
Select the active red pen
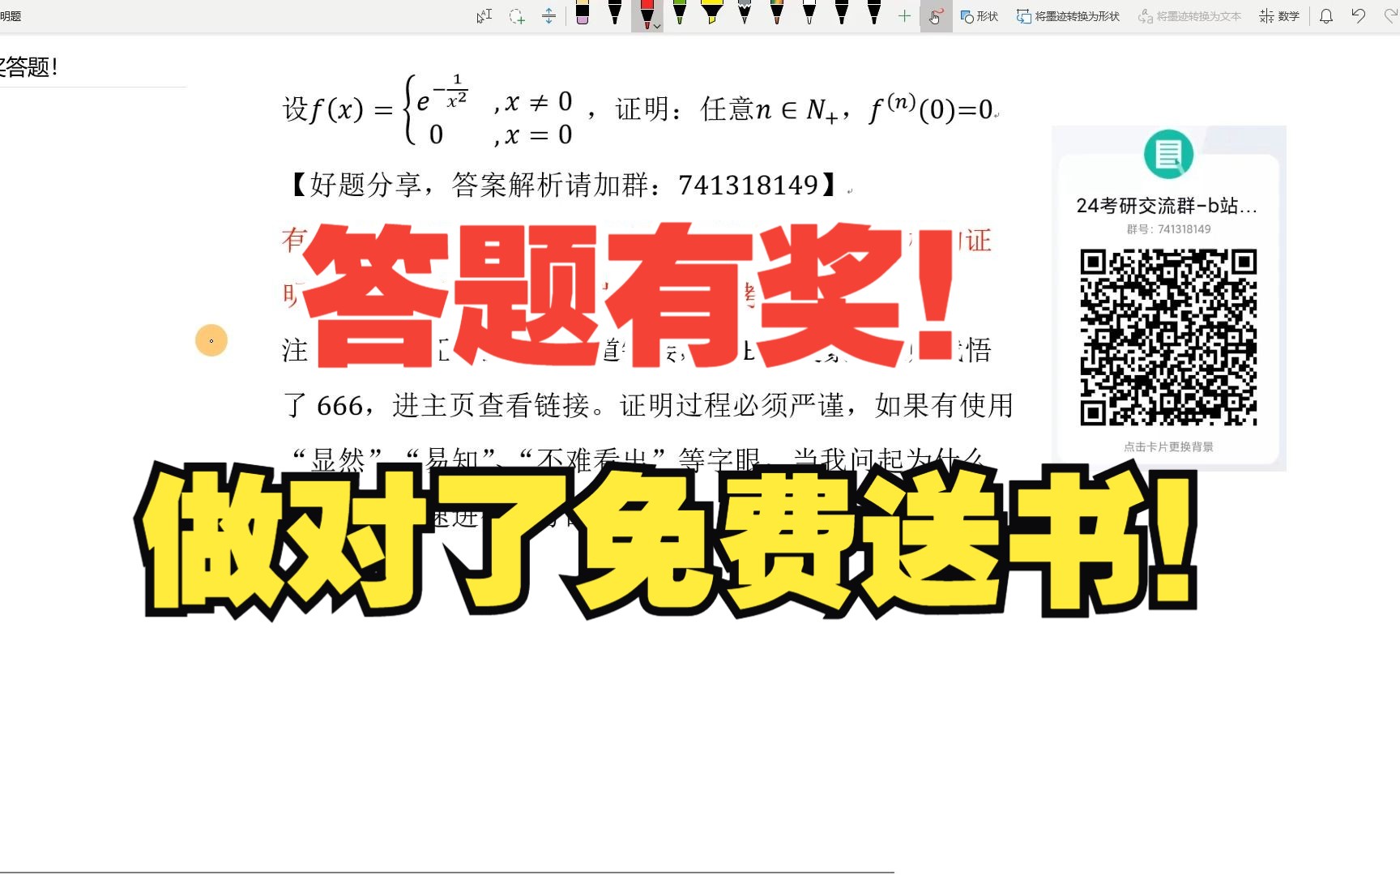(x=646, y=15)
